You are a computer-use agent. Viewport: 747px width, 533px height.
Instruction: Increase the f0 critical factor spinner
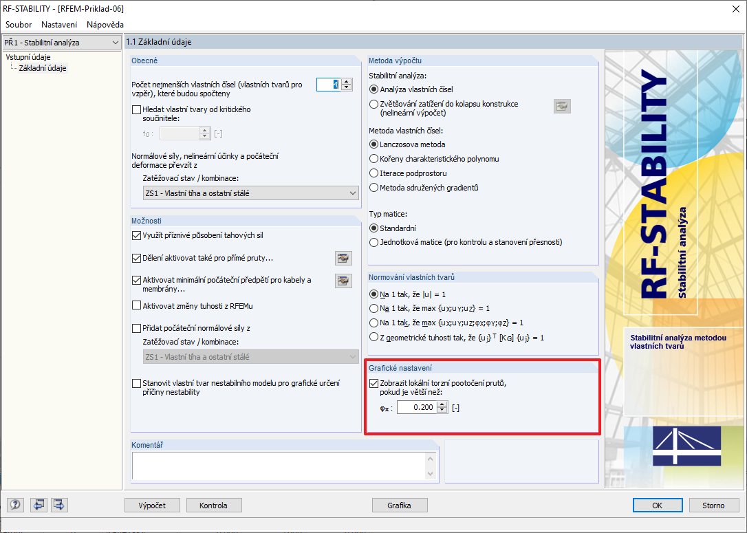pyautogui.click(x=205, y=131)
